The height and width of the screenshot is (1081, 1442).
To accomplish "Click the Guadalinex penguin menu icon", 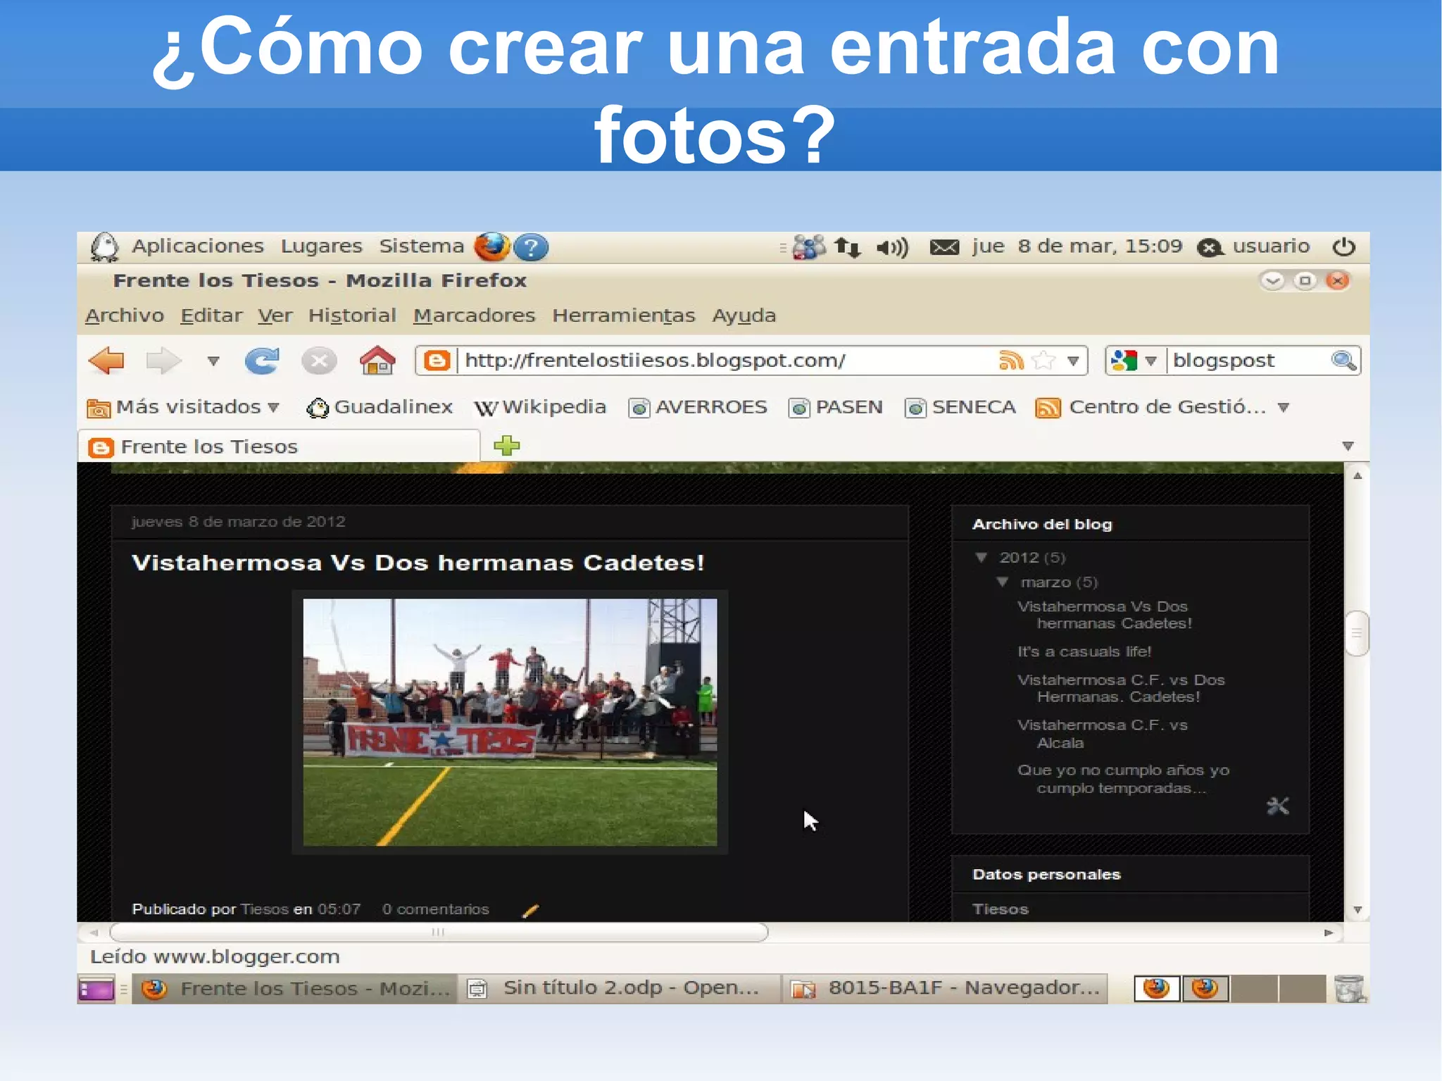I will point(105,246).
